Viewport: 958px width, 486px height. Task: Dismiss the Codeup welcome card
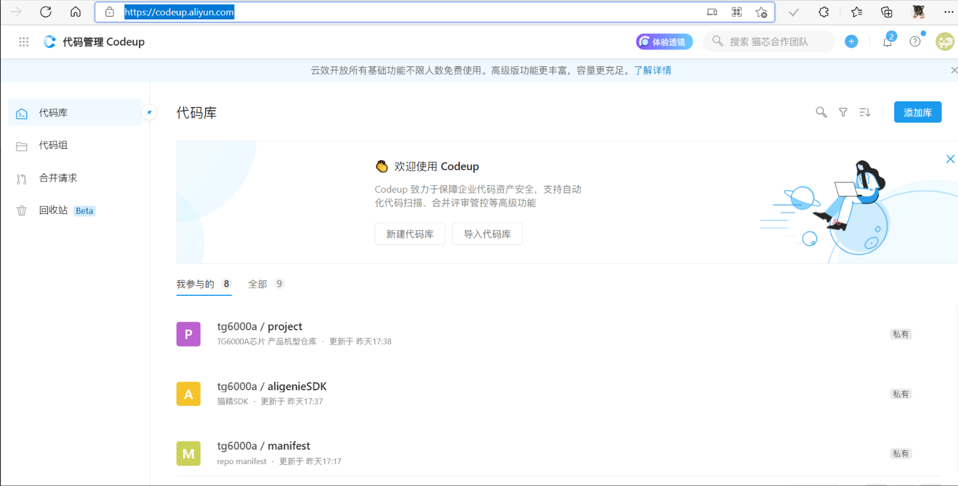pyautogui.click(x=950, y=159)
